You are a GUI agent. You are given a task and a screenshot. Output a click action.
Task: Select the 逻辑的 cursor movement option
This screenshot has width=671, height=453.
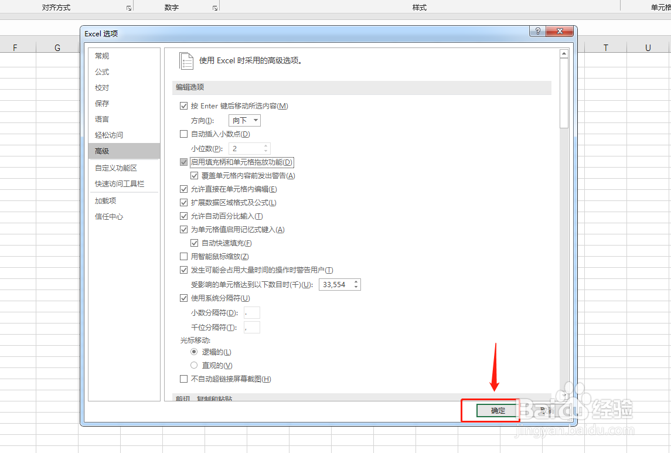point(194,352)
